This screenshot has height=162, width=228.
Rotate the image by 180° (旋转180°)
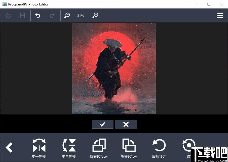159,148
